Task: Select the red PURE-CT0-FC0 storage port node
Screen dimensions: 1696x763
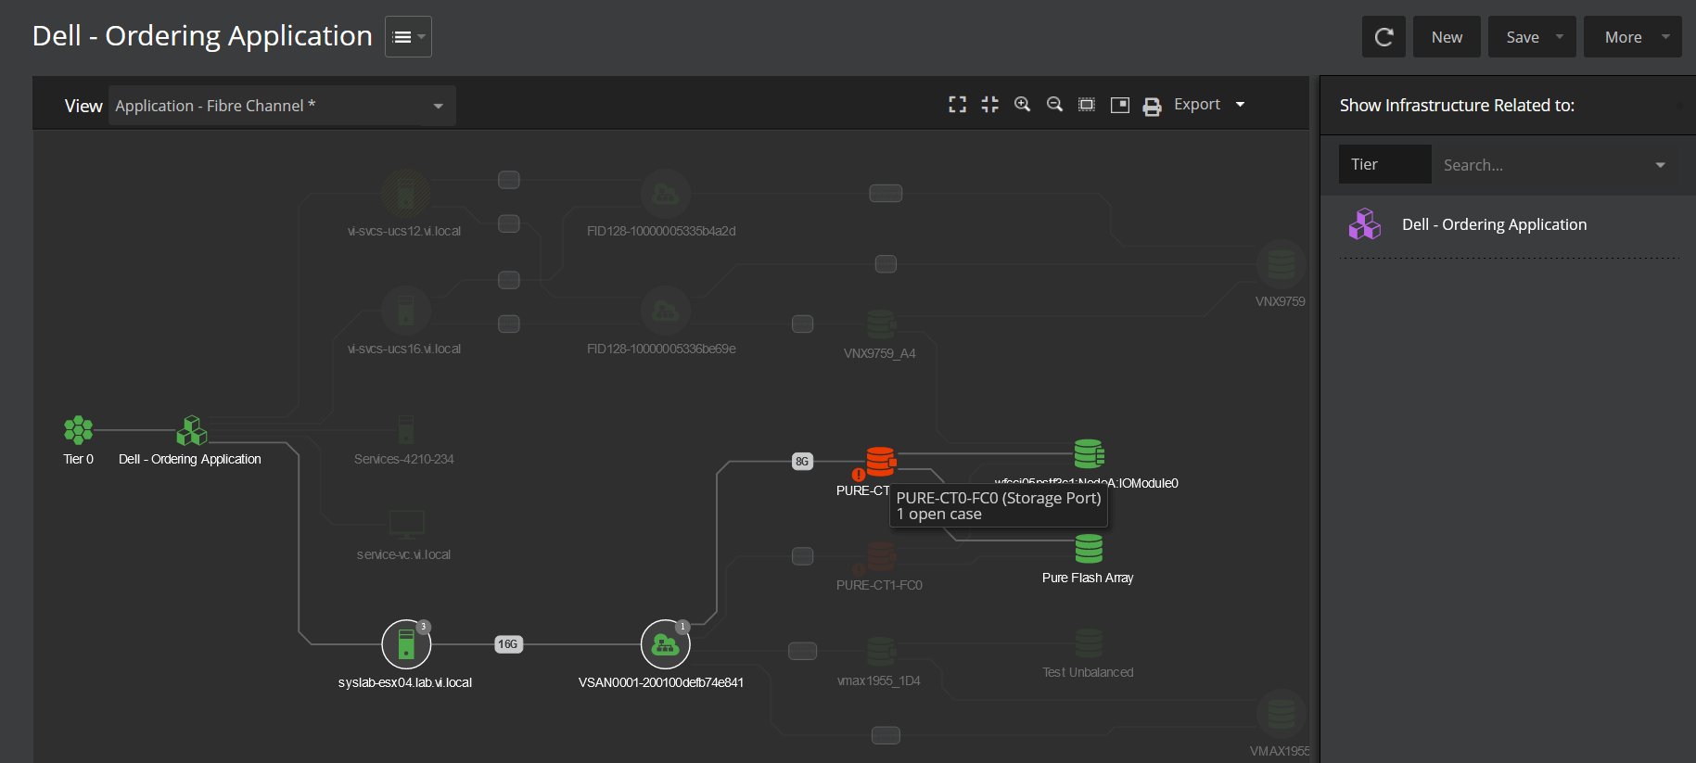Action: (x=881, y=461)
